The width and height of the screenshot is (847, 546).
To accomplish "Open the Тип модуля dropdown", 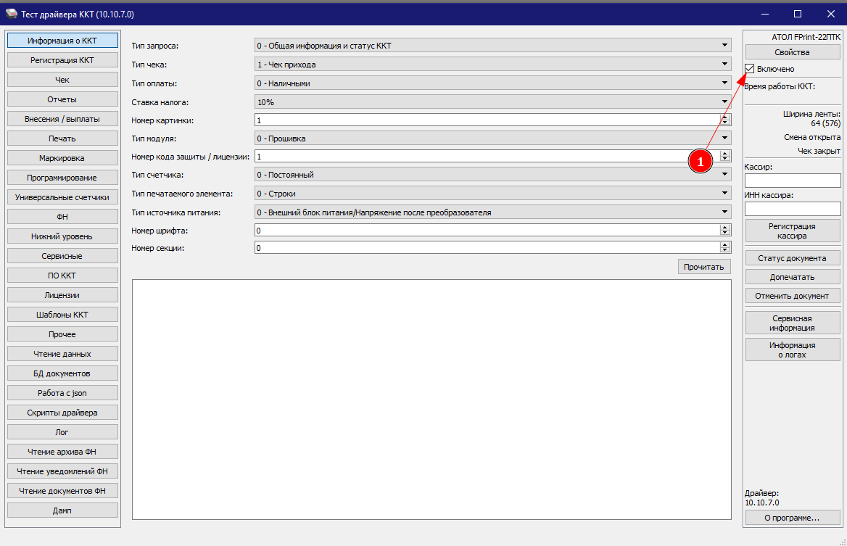I will [x=492, y=138].
